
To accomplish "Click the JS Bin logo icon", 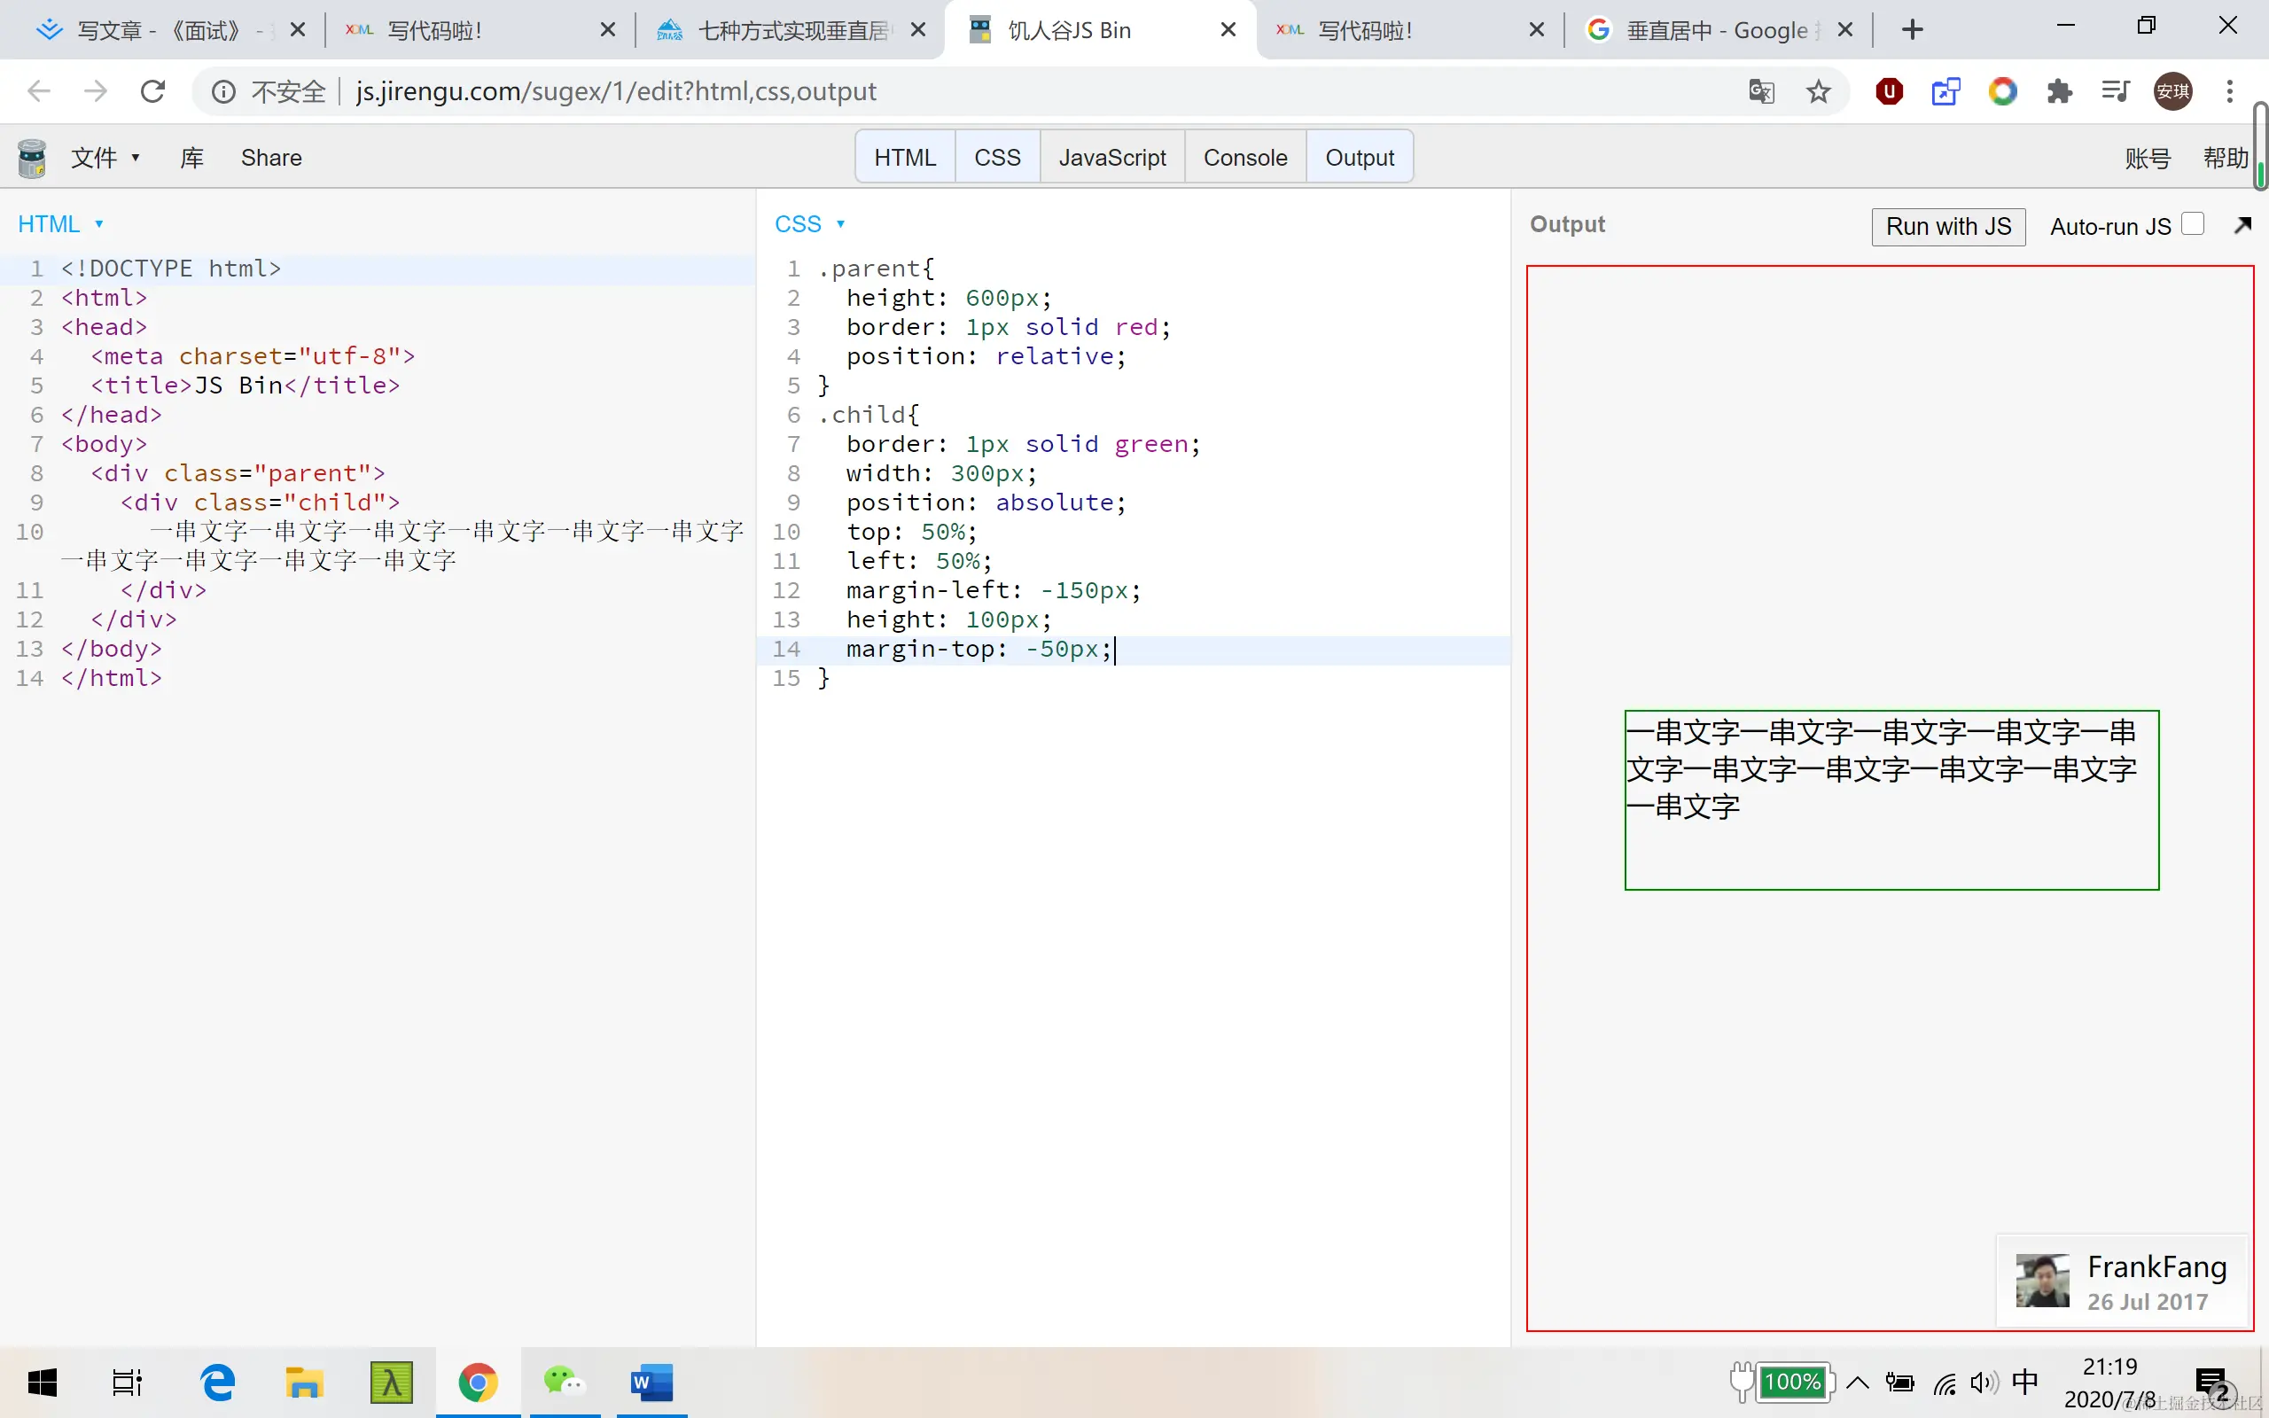I will pos(32,158).
